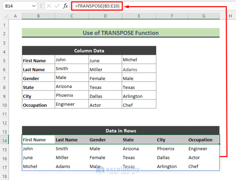Viewport: 236px width, 180px height.
Task: Select cell 'John' in row 5
Action: (x=72, y=60)
